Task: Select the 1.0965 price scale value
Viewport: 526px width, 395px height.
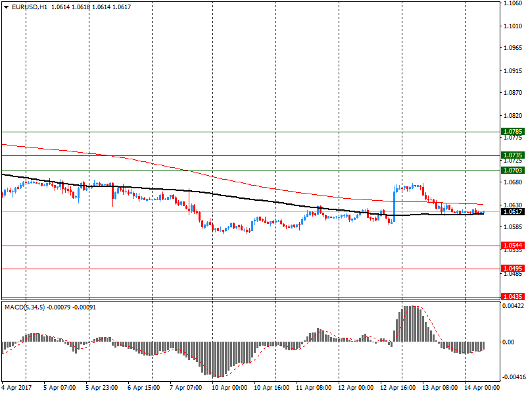Action: pyautogui.click(x=513, y=47)
